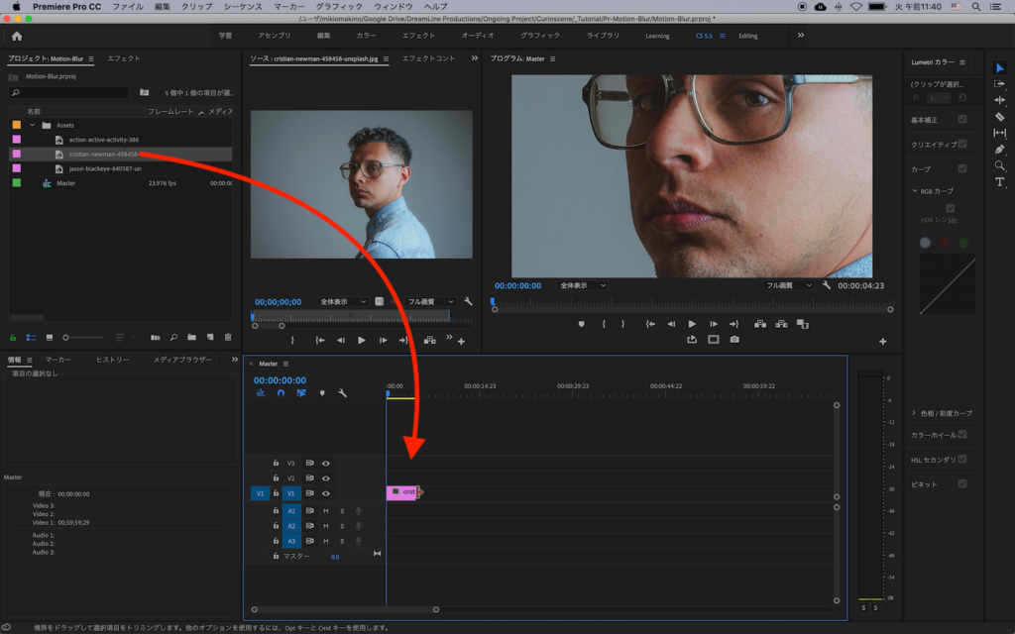Screen dimensions: 1015x634
Task: Click the trash icon in Project panel
Action: 228,338
